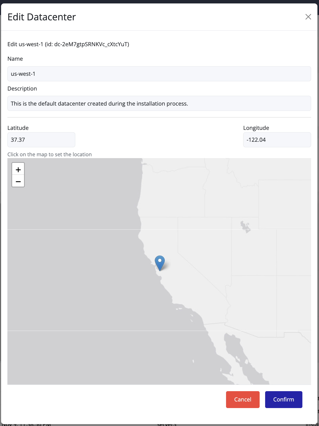Close the Edit Datacenter dialog

[x=308, y=17]
